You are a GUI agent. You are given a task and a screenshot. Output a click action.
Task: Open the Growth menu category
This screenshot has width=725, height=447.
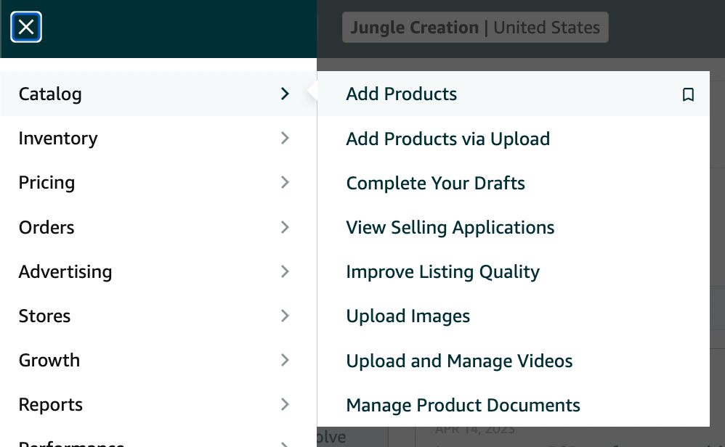coord(158,360)
